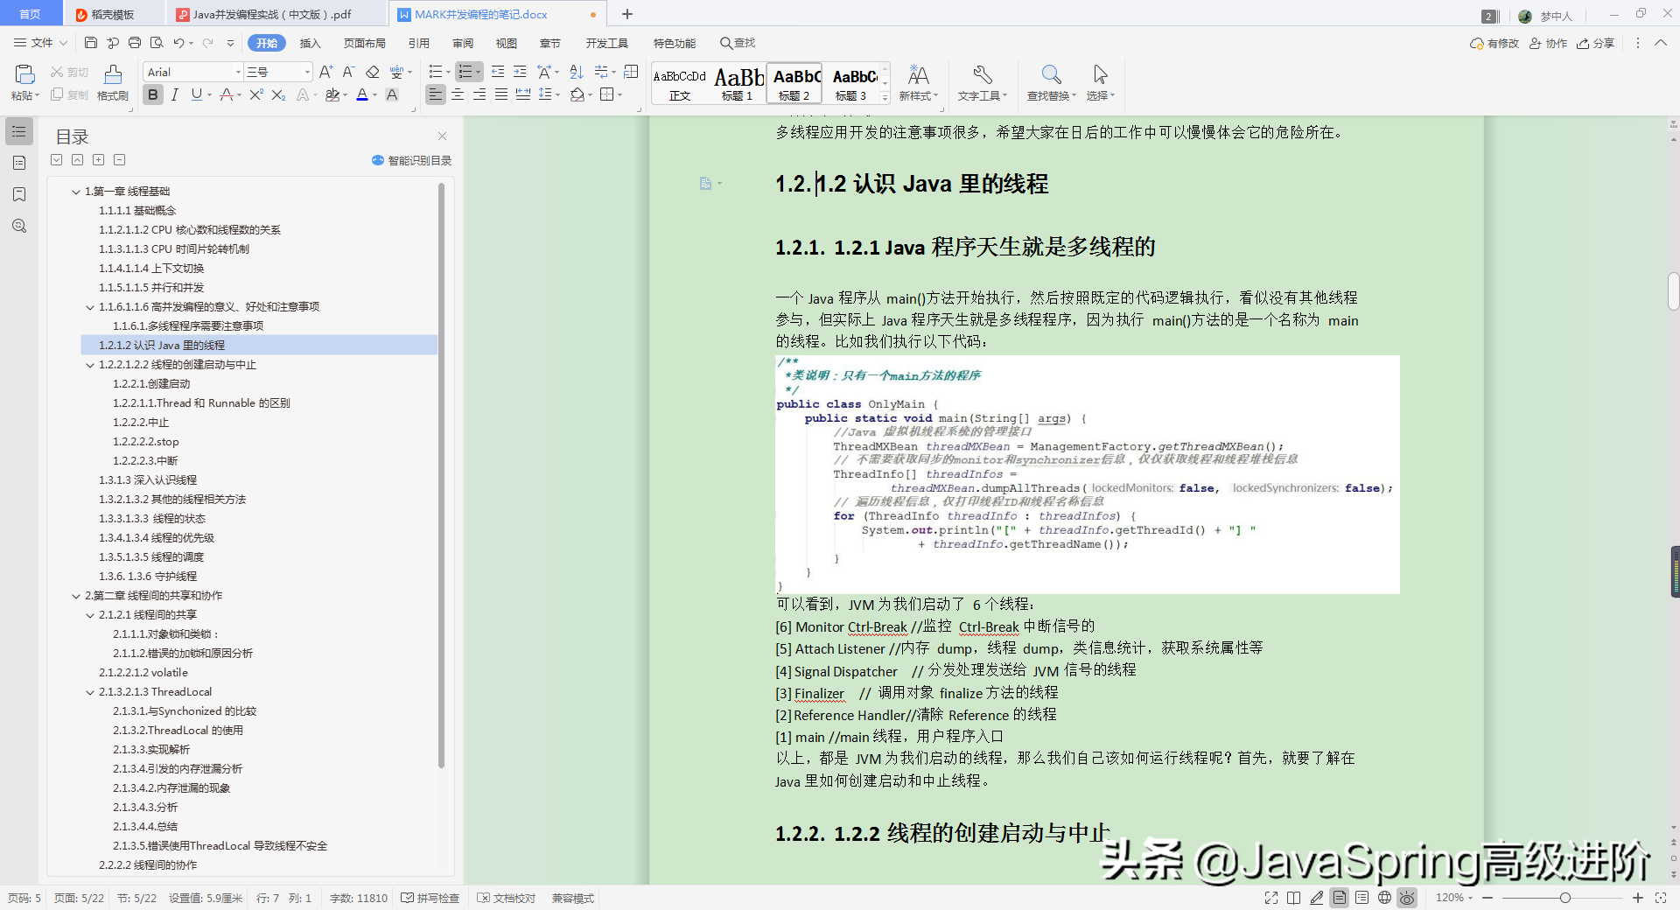The width and height of the screenshot is (1680, 910).
Task: Click the Undo arrow
Action: [x=178, y=42]
